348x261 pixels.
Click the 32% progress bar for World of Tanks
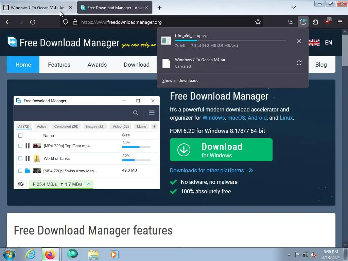click(136, 160)
